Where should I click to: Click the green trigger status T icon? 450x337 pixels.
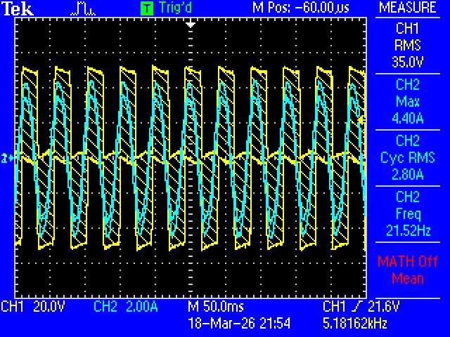click(x=147, y=8)
